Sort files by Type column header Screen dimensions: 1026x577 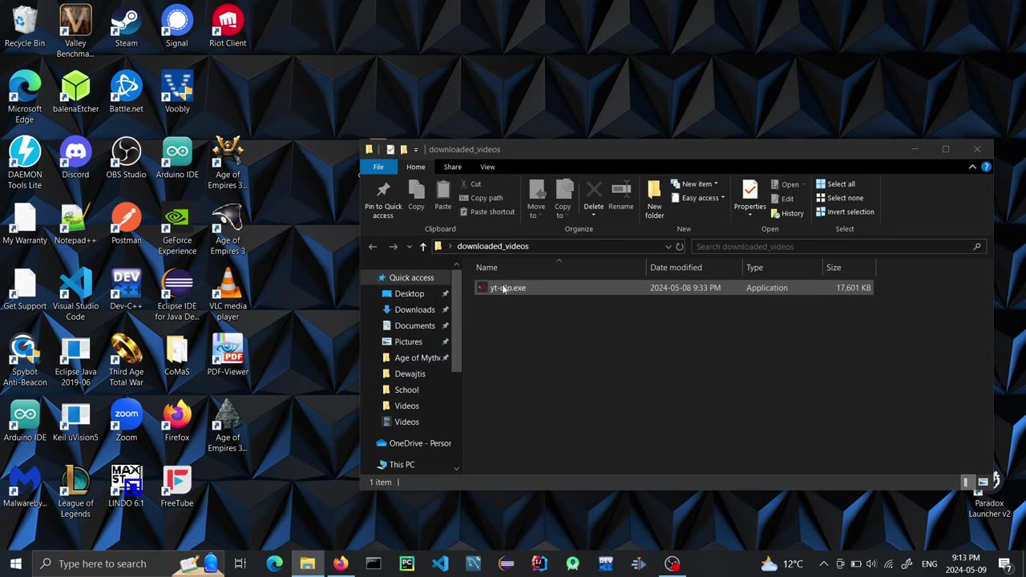click(x=782, y=268)
